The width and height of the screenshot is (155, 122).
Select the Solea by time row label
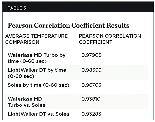(38, 85)
